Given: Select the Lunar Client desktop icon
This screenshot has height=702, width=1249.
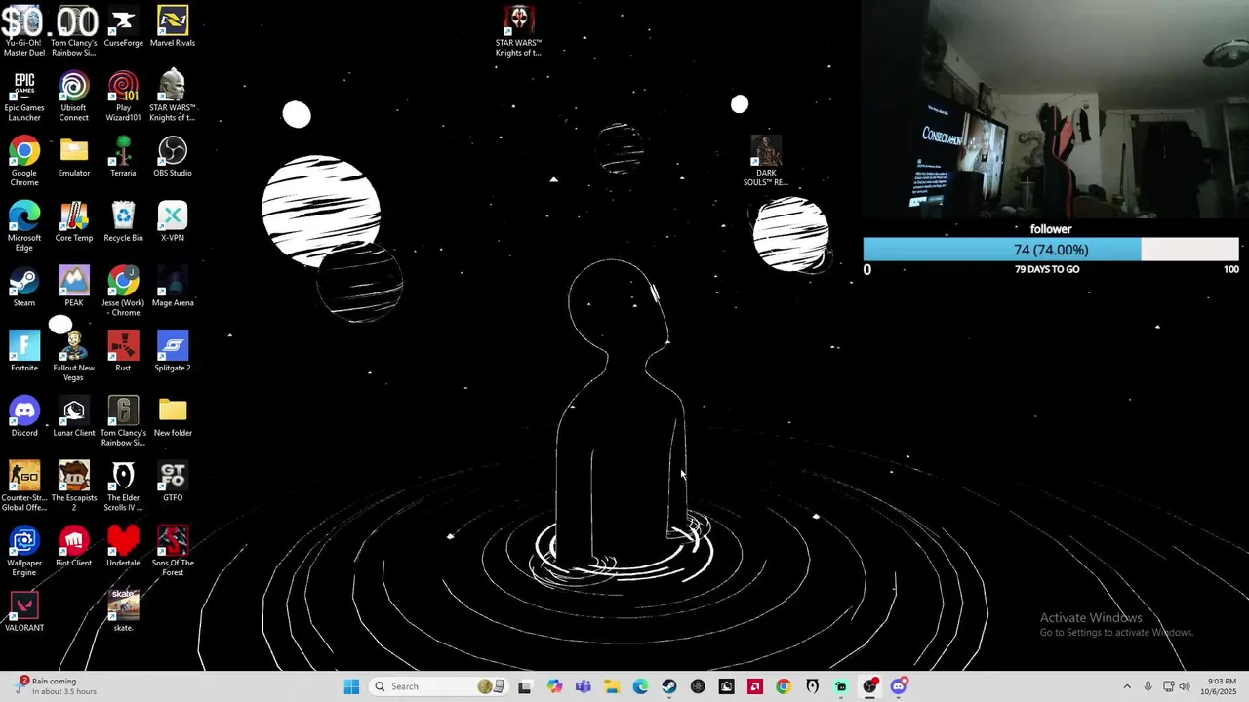Looking at the screenshot, I should pyautogui.click(x=74, y=417).
